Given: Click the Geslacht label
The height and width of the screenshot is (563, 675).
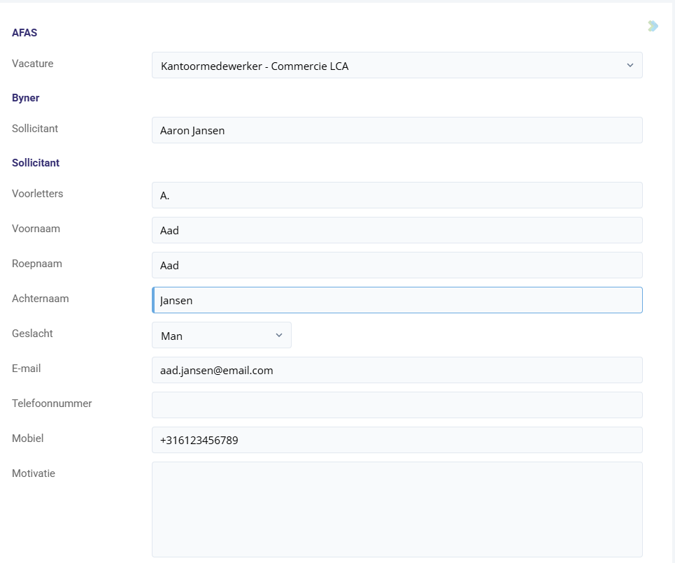Looking at the screenshot, I should click(32, 334).
